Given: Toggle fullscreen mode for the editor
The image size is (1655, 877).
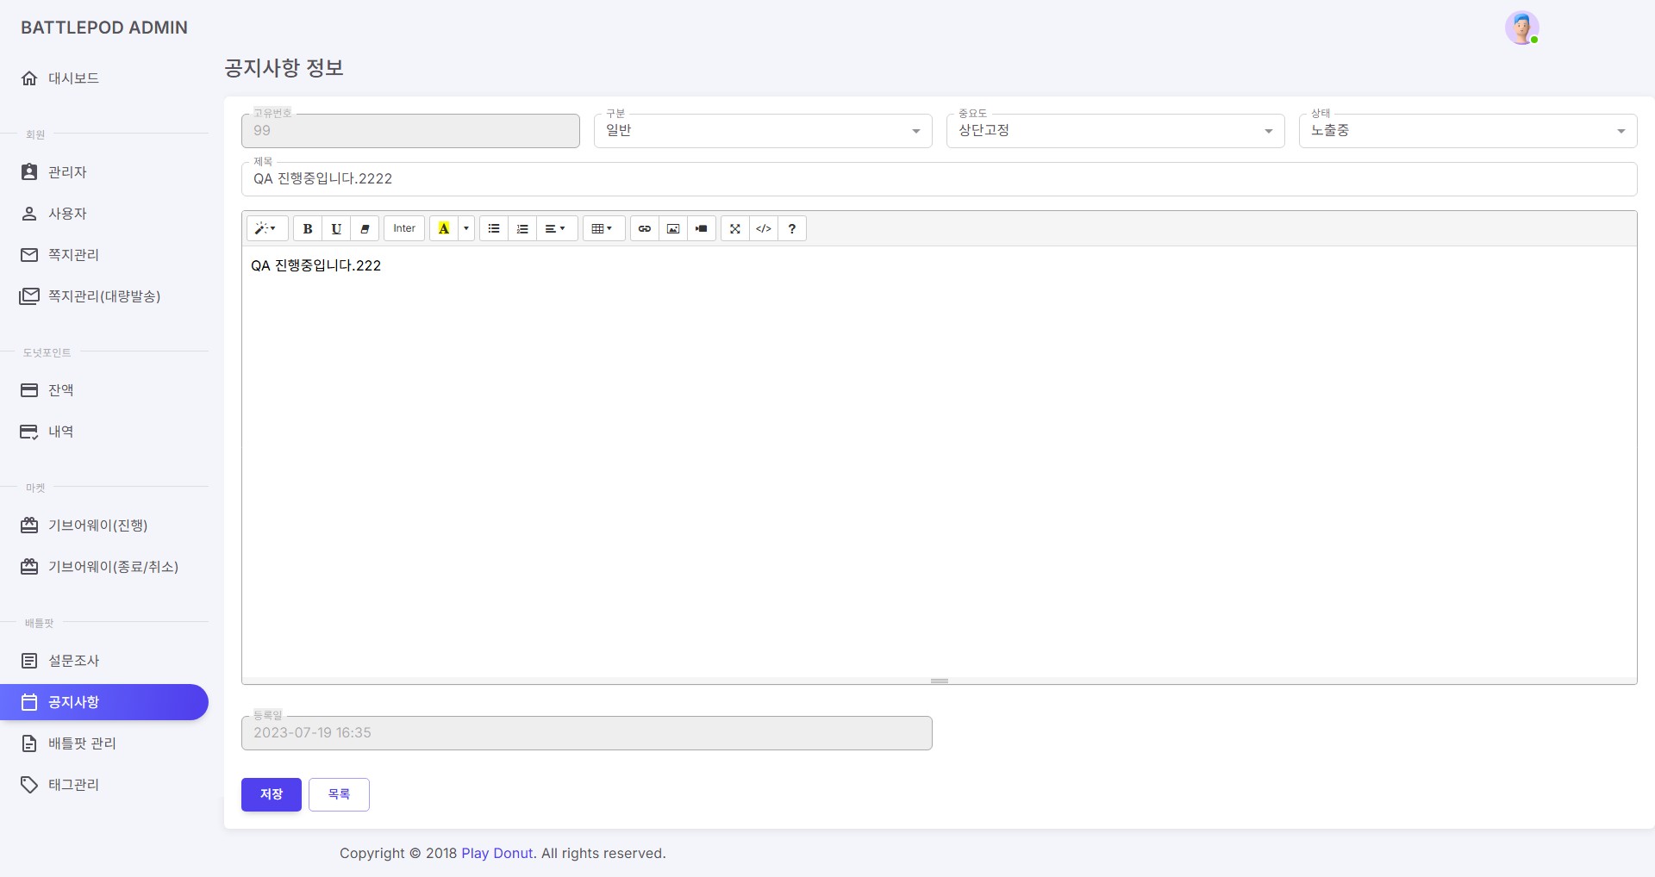Looking at the screenshot, I should 735,228.
